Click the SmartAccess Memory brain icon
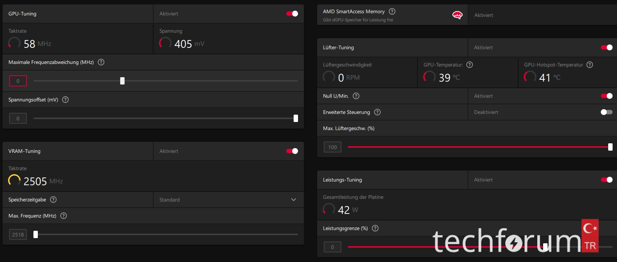This screenshot has height=262, width=617. click(x=457, y=15)
